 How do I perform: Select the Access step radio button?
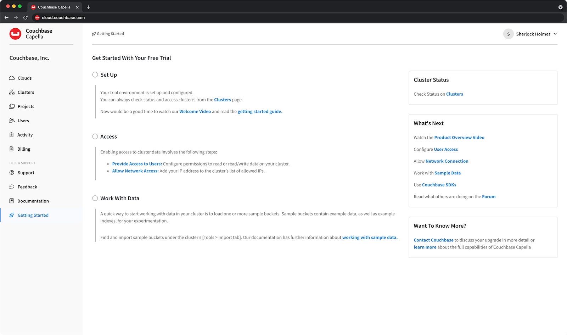click(x=95, y=136)
